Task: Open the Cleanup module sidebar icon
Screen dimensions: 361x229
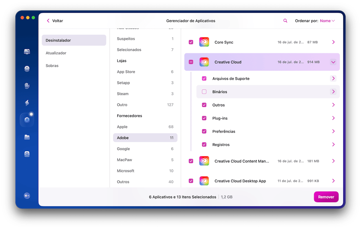Action: (27, 69)
